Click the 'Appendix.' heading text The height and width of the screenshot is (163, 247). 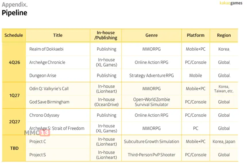click(x=15, y=5)
